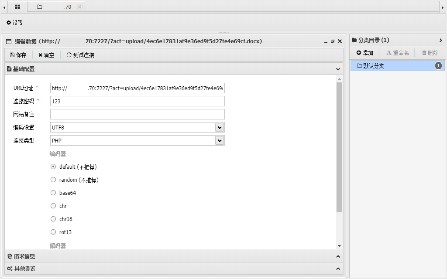Click the 解码器 section label

(58, 246)
